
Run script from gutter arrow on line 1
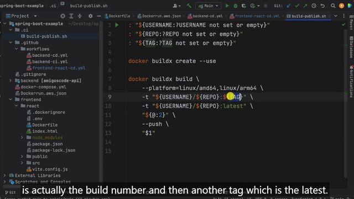point(117,25)
